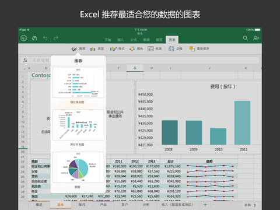
Task: Select column K header
Action: pyautogui.click(x=246, y=68)
